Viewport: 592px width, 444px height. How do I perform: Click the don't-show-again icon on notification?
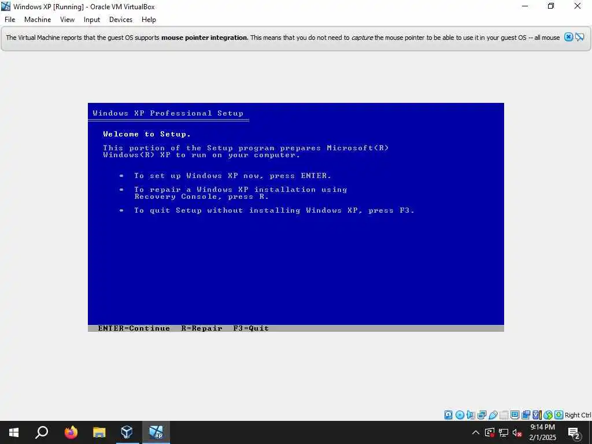pos(580,37)
